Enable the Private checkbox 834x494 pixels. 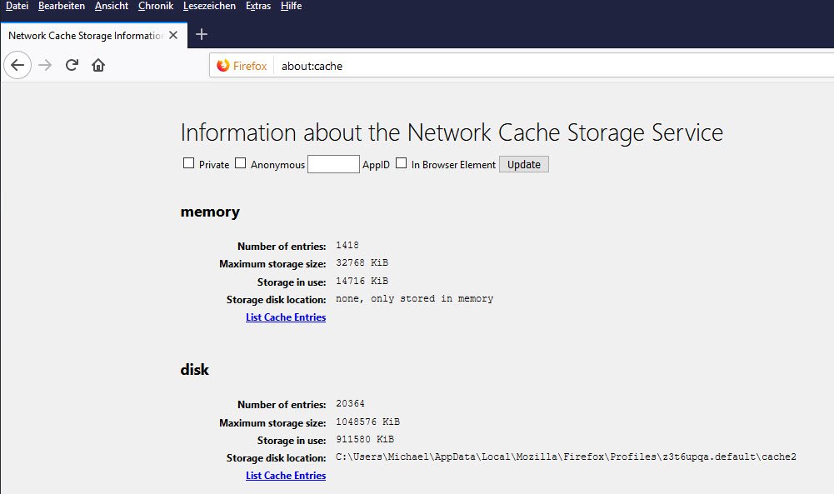(x=188, y=163)
